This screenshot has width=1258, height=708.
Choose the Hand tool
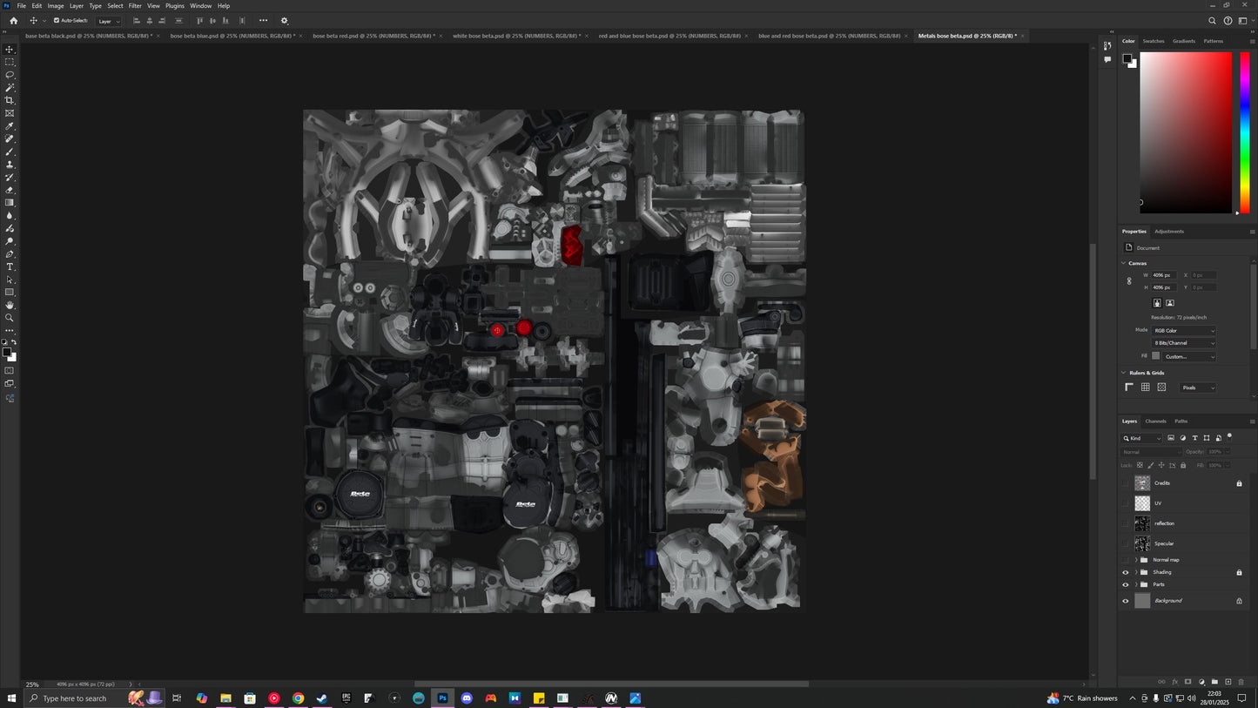pyautogui.click(x=10, y=305)
